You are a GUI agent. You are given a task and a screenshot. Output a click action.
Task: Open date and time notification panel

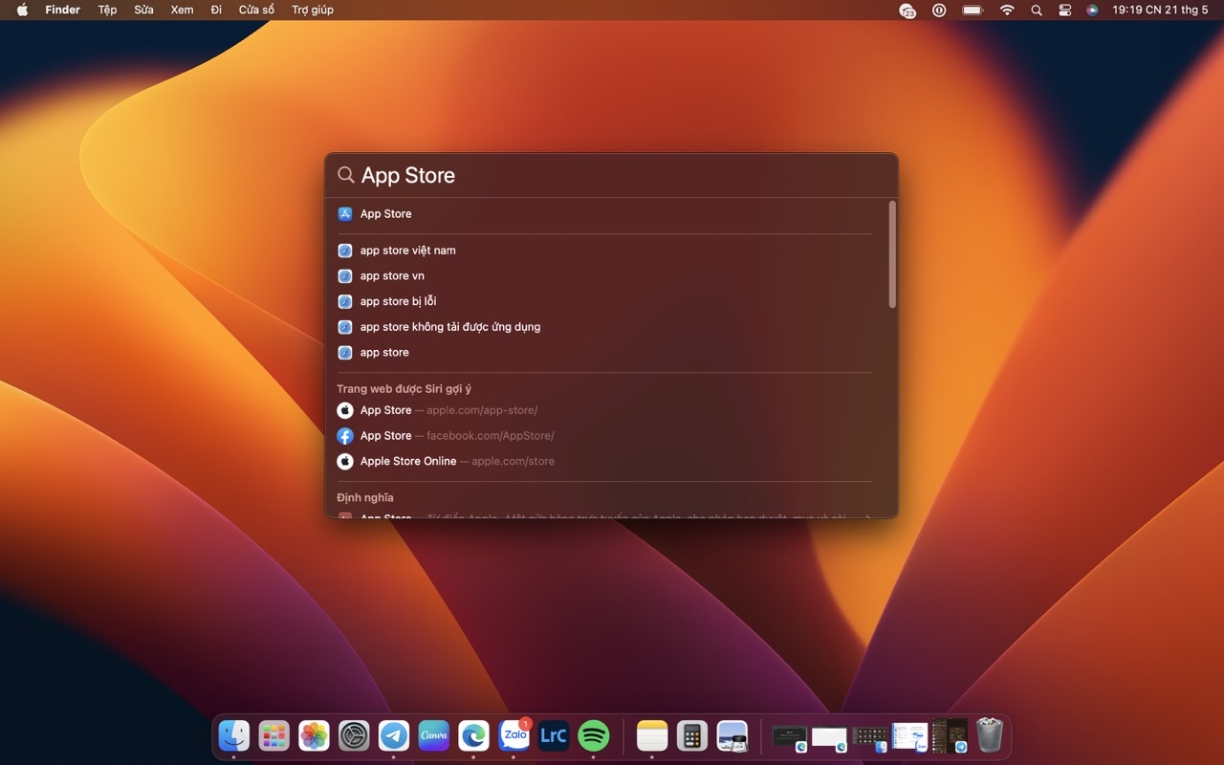1159,10
